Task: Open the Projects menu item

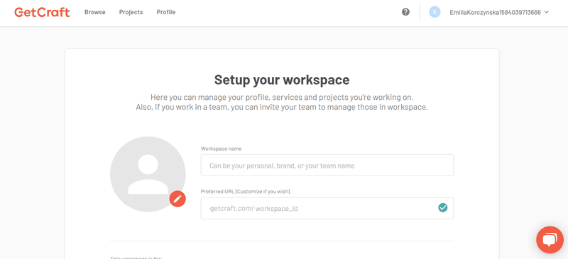Action: point(131,12)
